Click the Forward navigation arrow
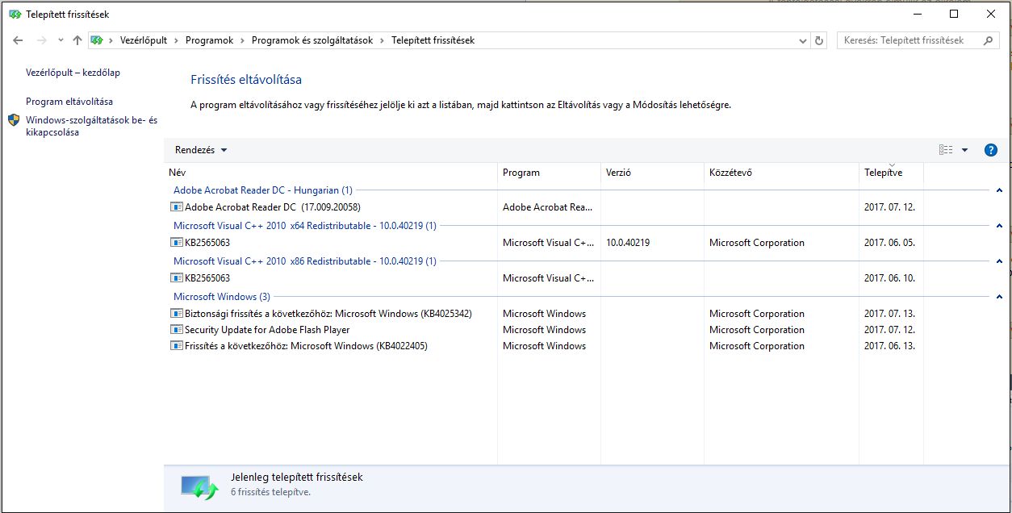This screenshot has width=1012, height=513. click(42, 40)
